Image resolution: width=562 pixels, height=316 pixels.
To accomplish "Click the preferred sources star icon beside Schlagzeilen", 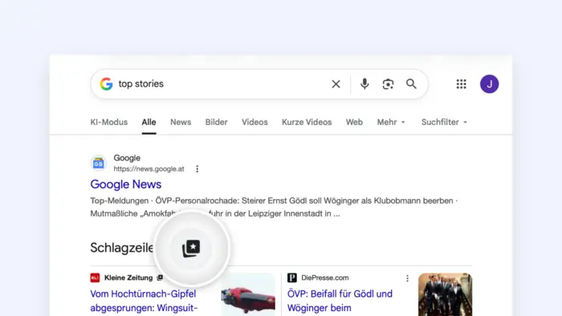I will point(191,248).
